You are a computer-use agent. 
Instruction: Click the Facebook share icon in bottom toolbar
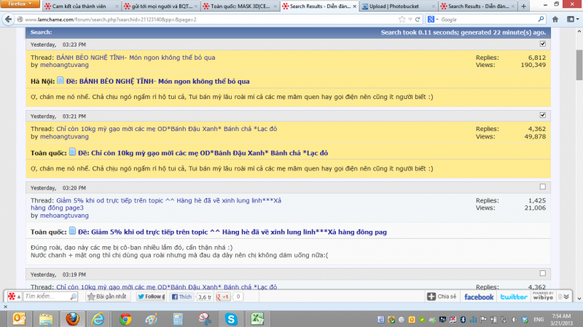point(479,297)
